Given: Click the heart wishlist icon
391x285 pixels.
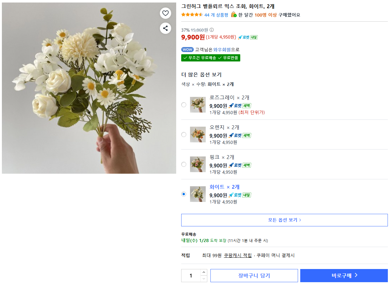Looking at the screenshot, I should 166,13.
